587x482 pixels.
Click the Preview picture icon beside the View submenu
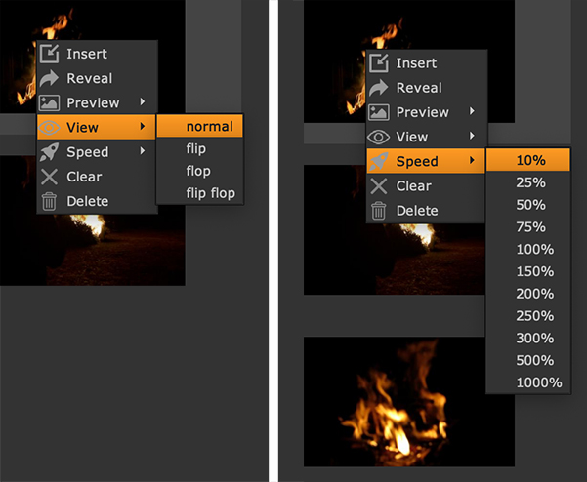pyautogui.click(x=49, y=102)
